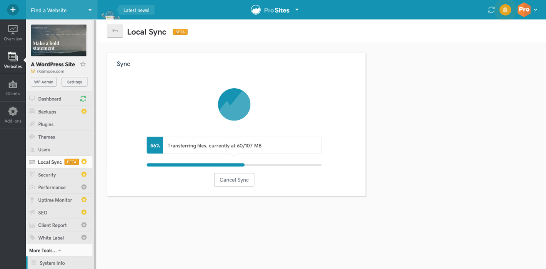The image size is (546, 269).
Task: Open the Find a Website dropdown
Action: coord(61,10)
